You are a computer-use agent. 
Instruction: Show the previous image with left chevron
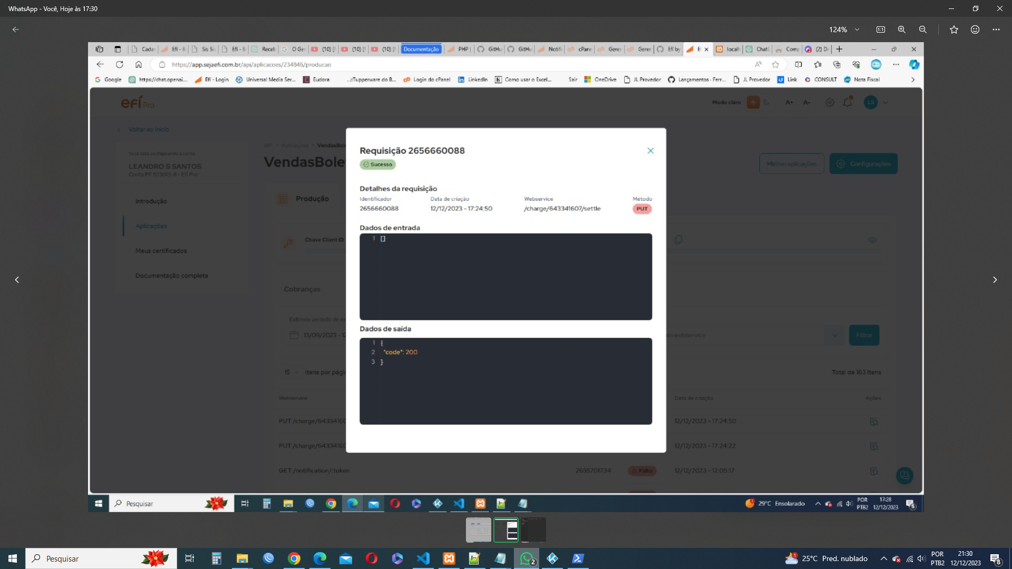17,280
